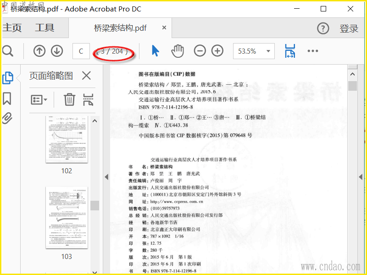Click the 卢俊丽 周 宇 editor names
Screen dimensions: 367x275
(166, 181)
